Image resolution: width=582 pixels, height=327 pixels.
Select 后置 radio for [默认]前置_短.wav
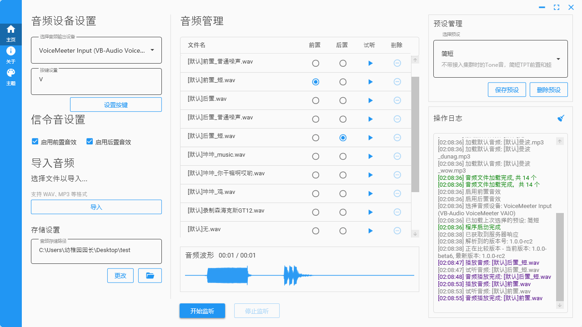pyautogui.click(x=343, y=82)
